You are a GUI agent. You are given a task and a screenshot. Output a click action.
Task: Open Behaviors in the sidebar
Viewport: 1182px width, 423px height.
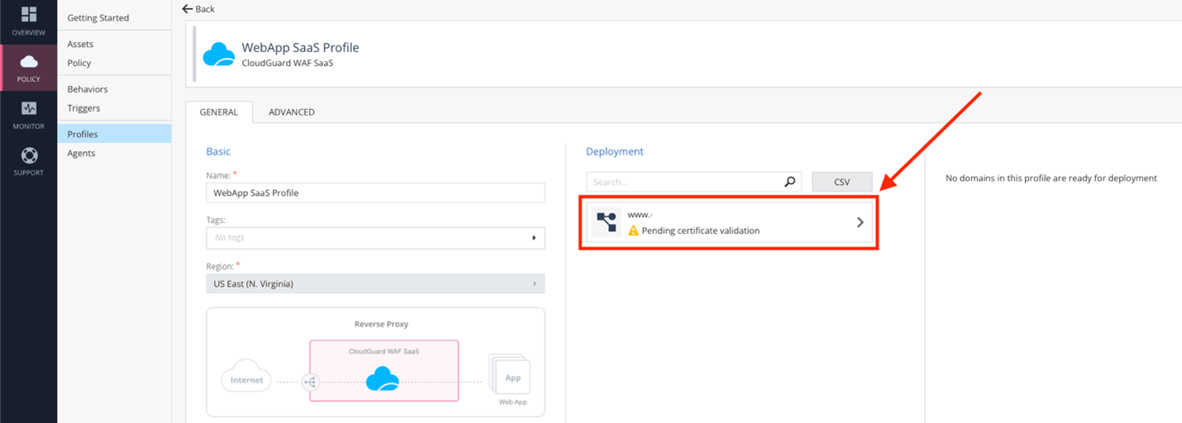[88, 89]
